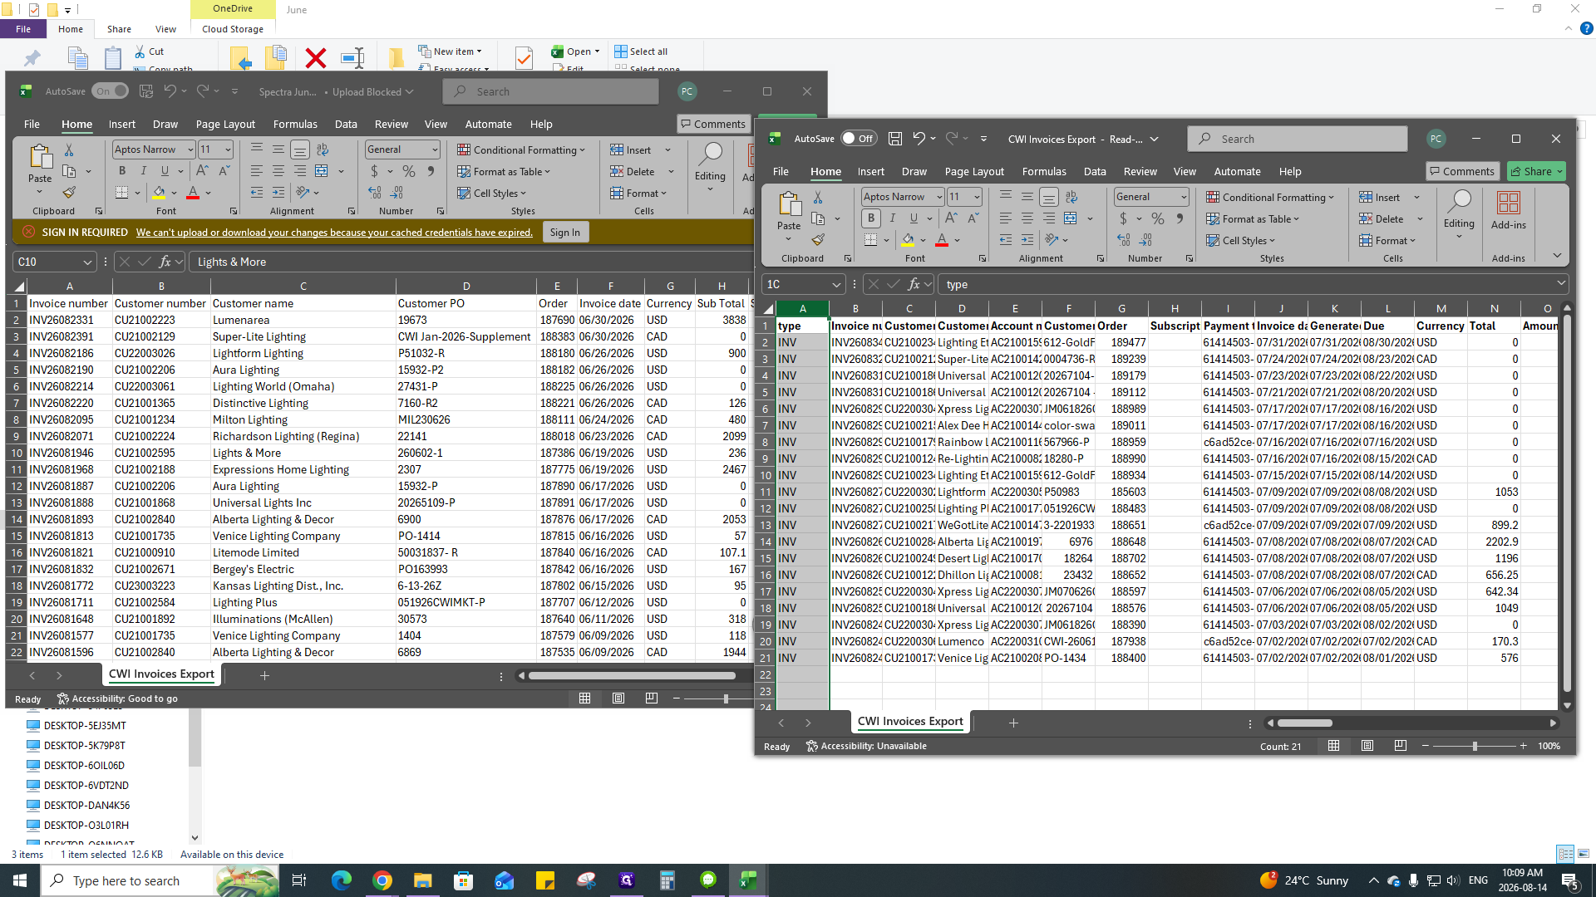Click Accounting Number Format in Spectra June window
Viewport: 1596px width, 897px height.
[x=374, y=171]
